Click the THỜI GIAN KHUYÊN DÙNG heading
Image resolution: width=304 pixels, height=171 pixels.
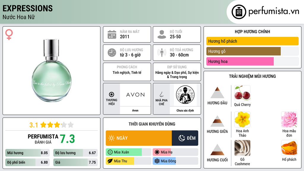pyautogui.click(x=152, y=124)
